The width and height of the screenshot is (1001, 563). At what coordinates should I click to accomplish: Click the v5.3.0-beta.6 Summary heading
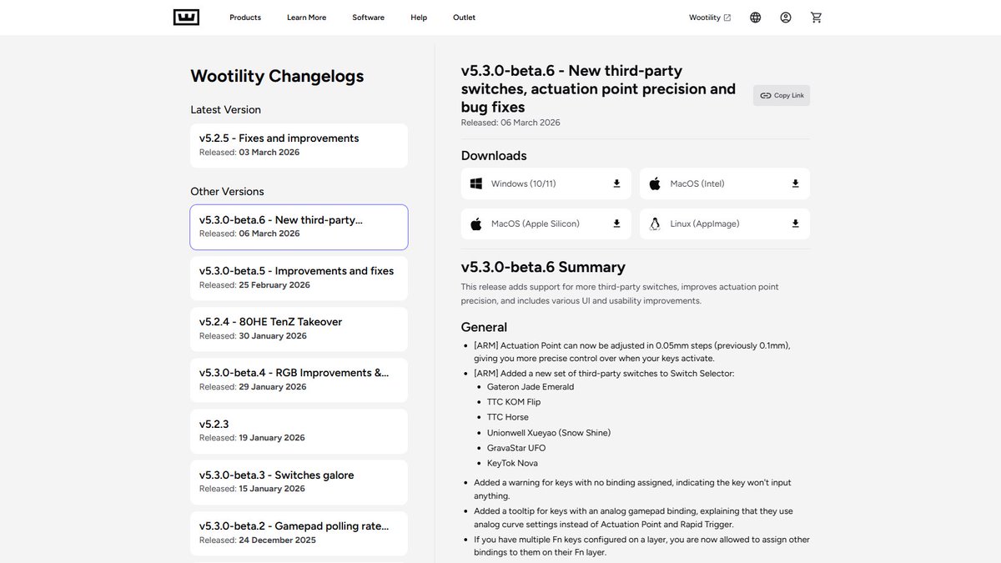543,267
